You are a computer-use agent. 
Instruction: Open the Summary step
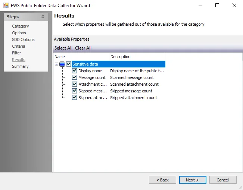tap(20, 66)
